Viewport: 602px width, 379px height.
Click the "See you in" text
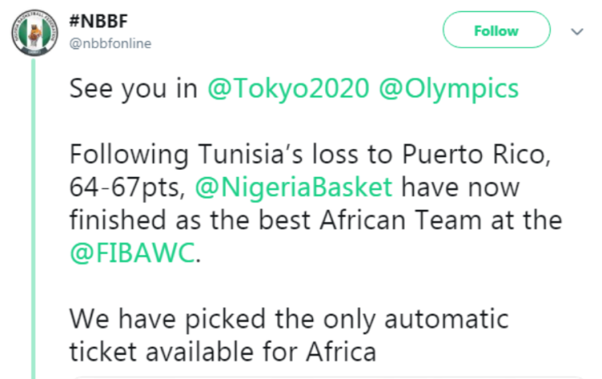(x=134, y=89)
